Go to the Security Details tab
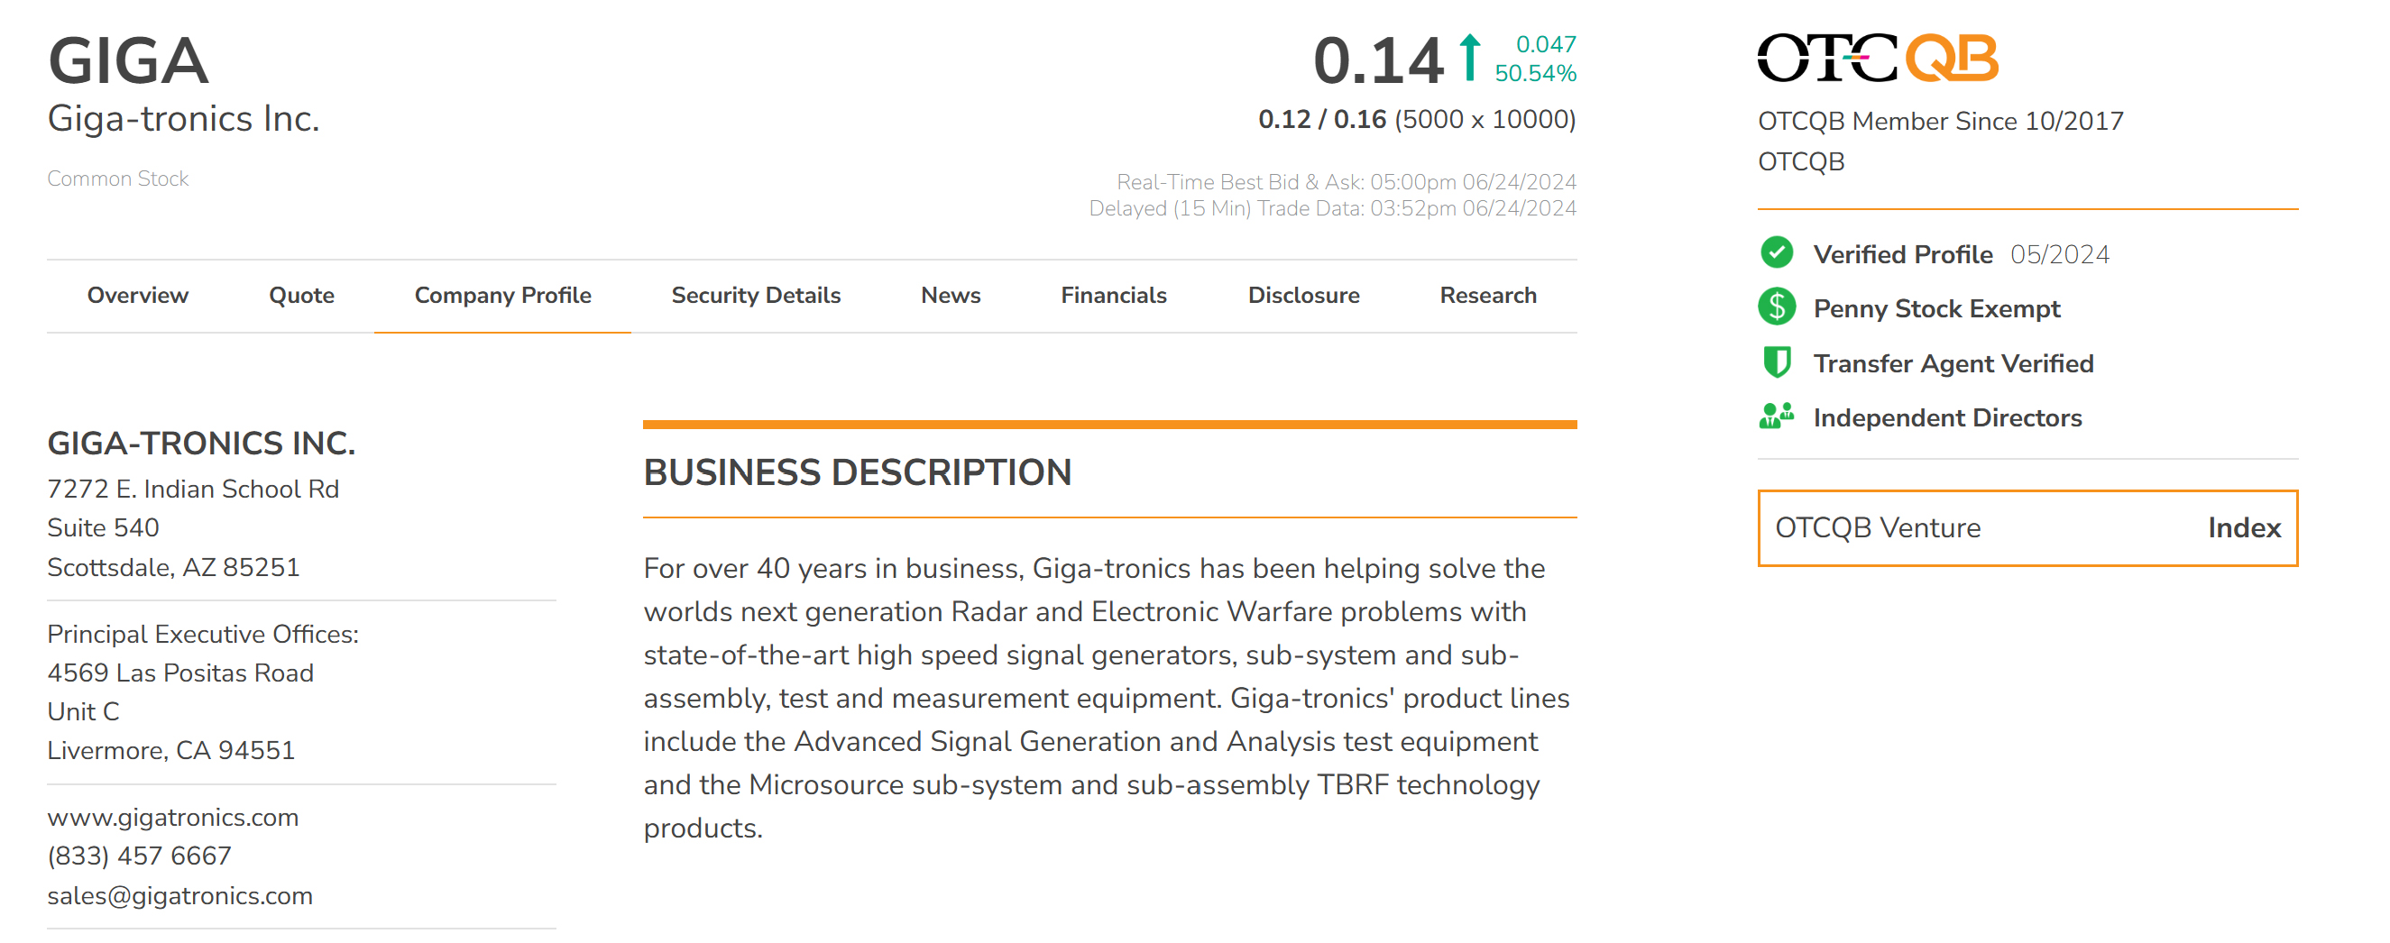The image size is (2390, 943). (755, 295)
